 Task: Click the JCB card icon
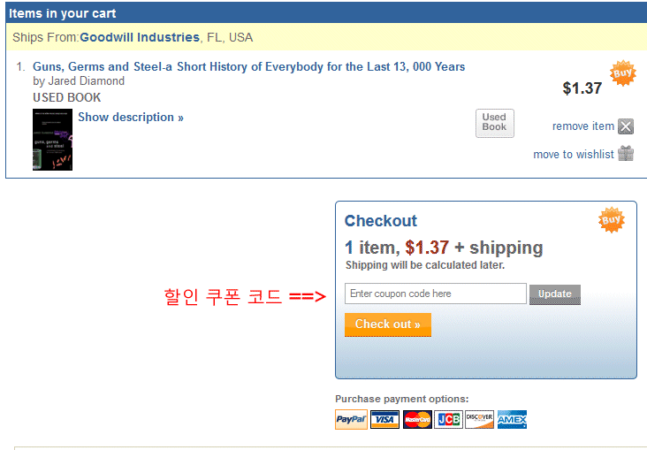448,419
